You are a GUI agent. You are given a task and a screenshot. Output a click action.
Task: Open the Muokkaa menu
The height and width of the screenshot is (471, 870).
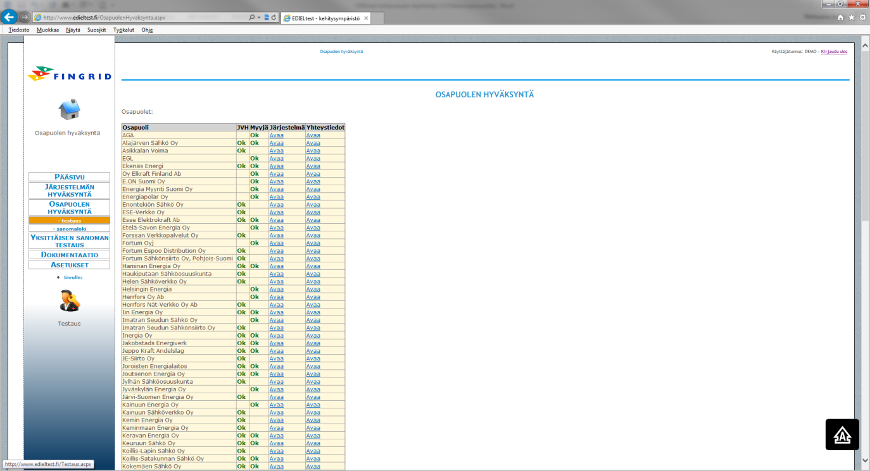click(x=47, y=30)
